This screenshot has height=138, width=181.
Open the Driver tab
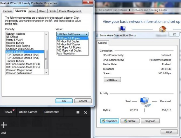(42, 11)
